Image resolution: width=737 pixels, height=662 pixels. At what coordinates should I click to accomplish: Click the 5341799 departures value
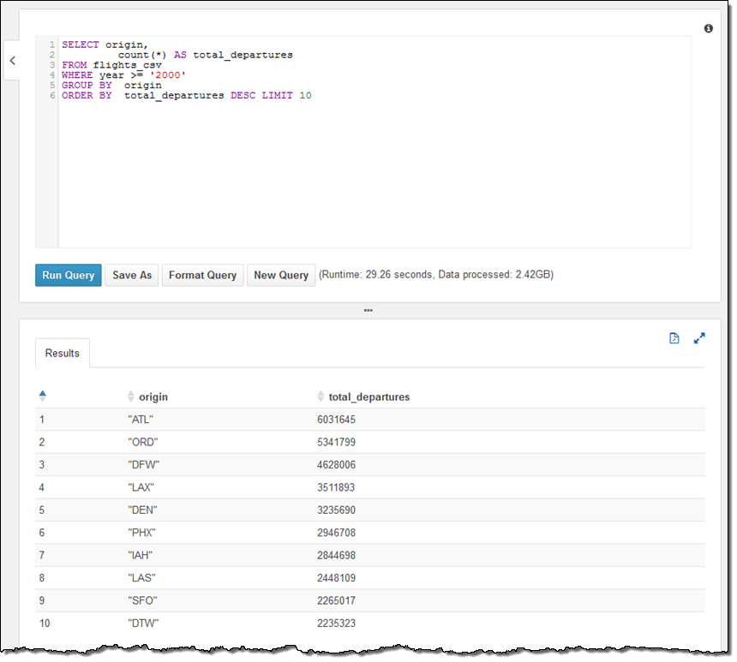click(336, 442)
